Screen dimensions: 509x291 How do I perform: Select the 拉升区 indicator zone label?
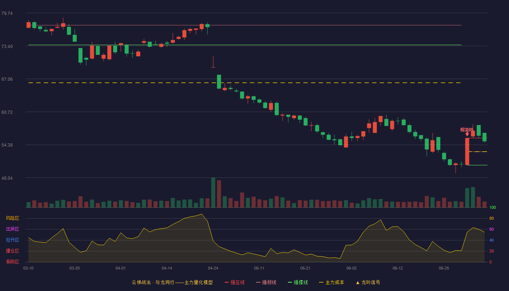pyautogui.click(x=12, y=240)
